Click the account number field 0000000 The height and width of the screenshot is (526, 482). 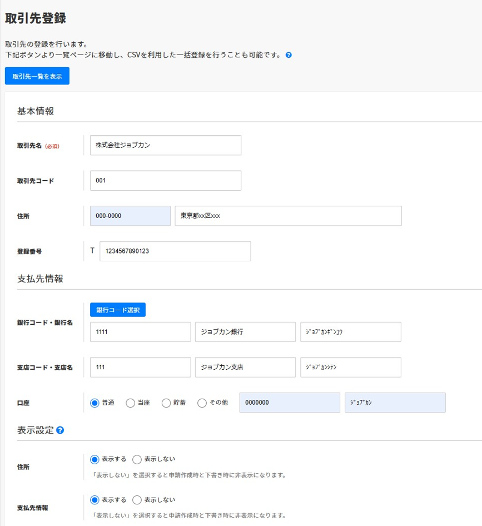point(290,403)
